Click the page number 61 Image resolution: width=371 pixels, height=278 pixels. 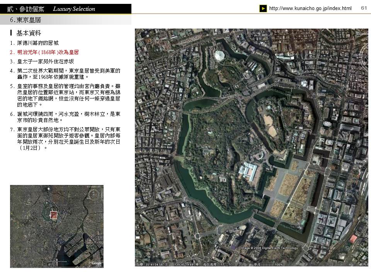[x=364, y=8]
